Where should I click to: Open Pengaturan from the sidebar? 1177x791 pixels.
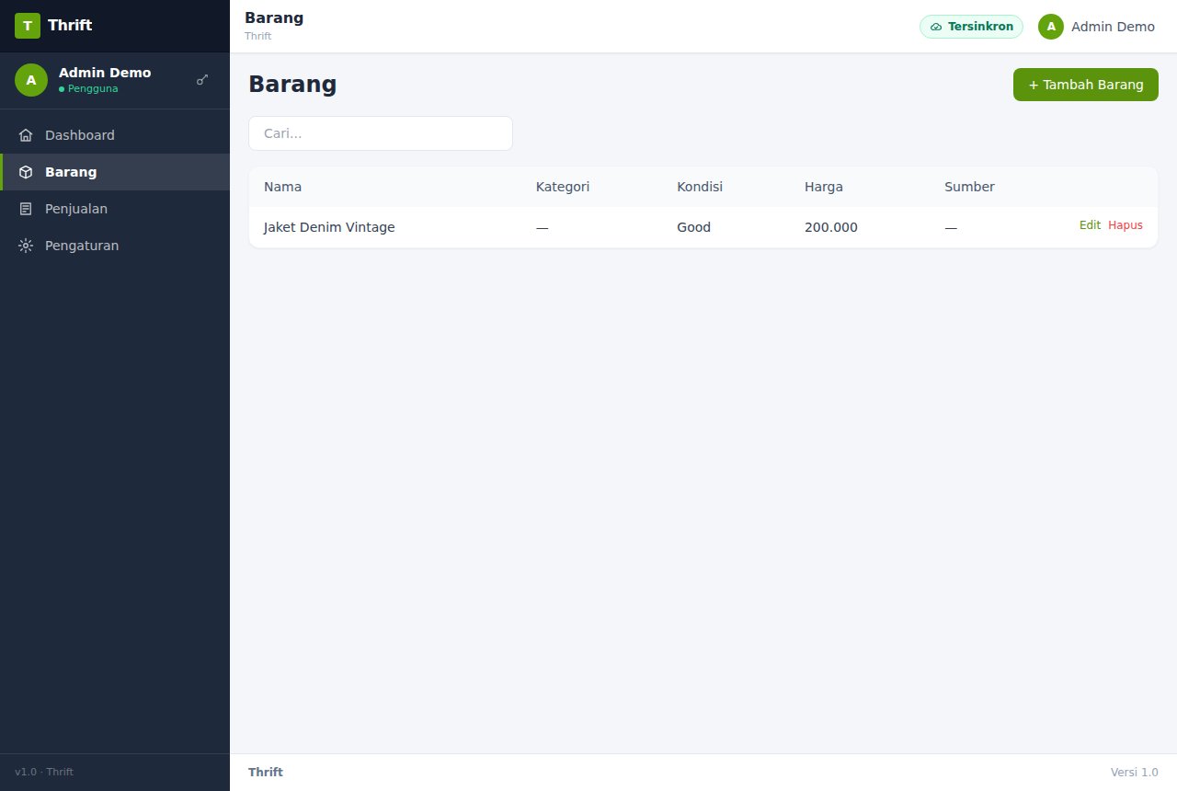click(115, 246)
